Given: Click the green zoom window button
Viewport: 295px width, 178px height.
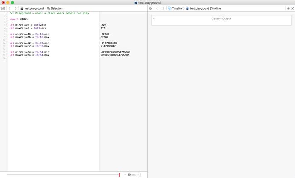Looking at the screenshot, I should [12, 3].
